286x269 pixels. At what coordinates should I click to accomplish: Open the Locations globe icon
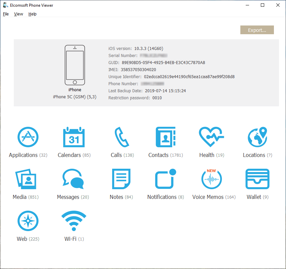257,137
